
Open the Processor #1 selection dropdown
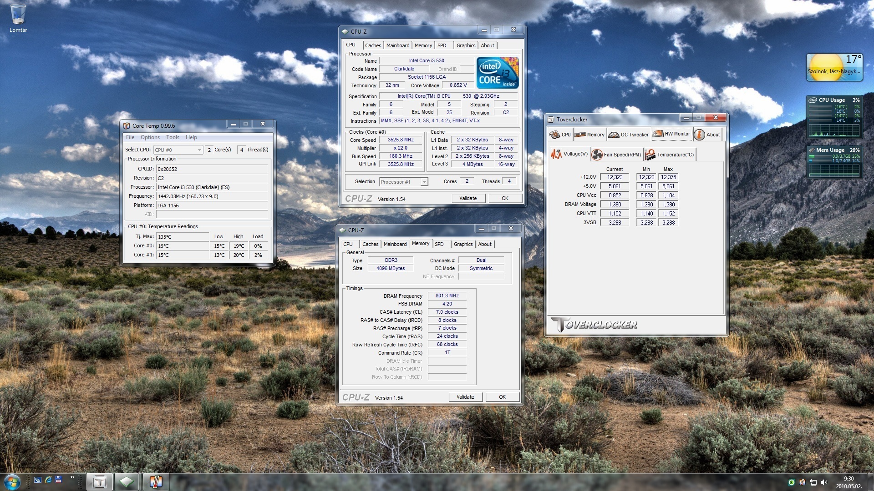click(x=424, y=182)
